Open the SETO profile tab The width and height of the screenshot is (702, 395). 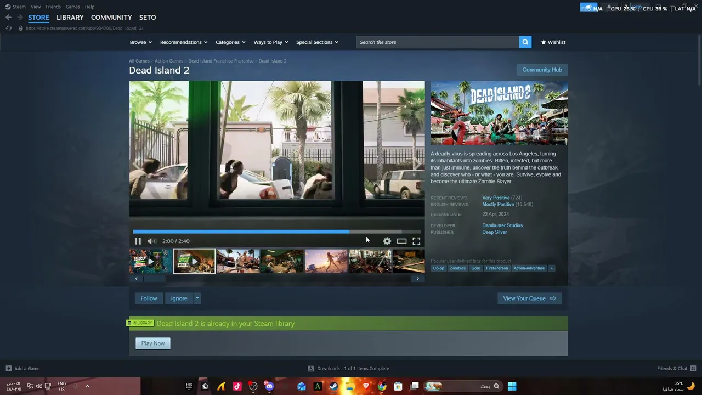148,18
